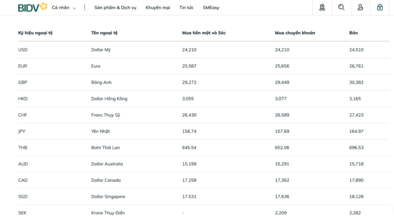
Task: Click the Mua tiền mặt và Séc header
Action: 204,33
